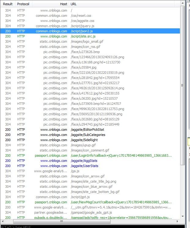Click the URL column header

(x=122, y=4)
